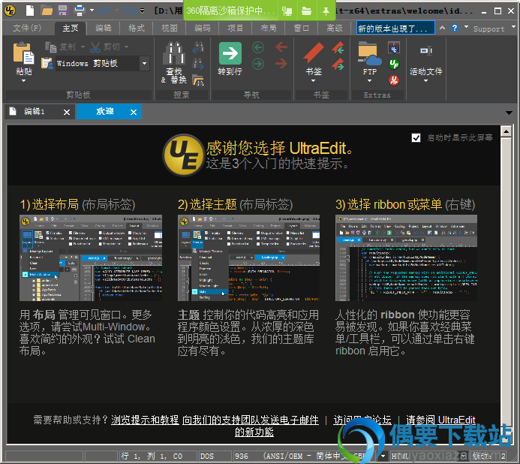Open the Support menu
520x464 pixels.
488,29
